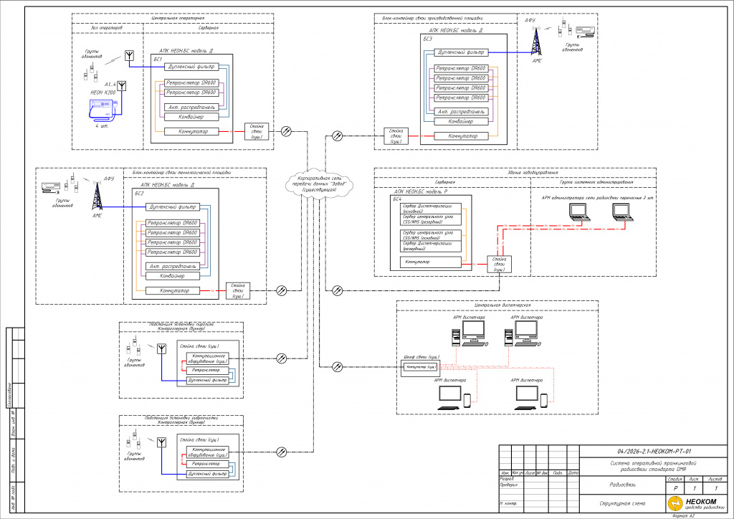The image size is (734, 519).
Task: Click the upper-left АРМ диспетчера desktop computer
Action: point(470,333)
